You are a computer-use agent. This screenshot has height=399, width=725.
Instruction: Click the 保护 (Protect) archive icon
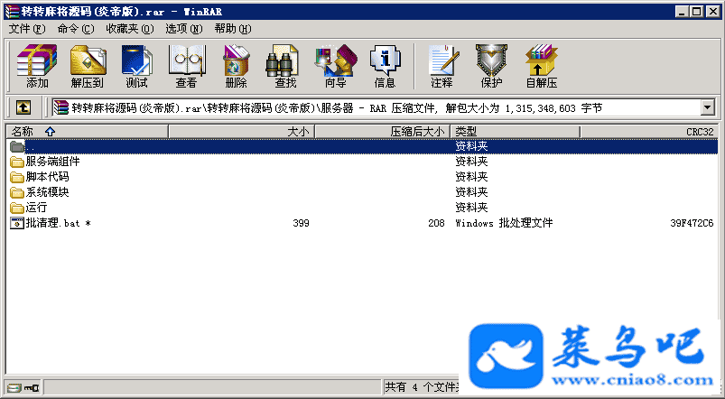491,66
